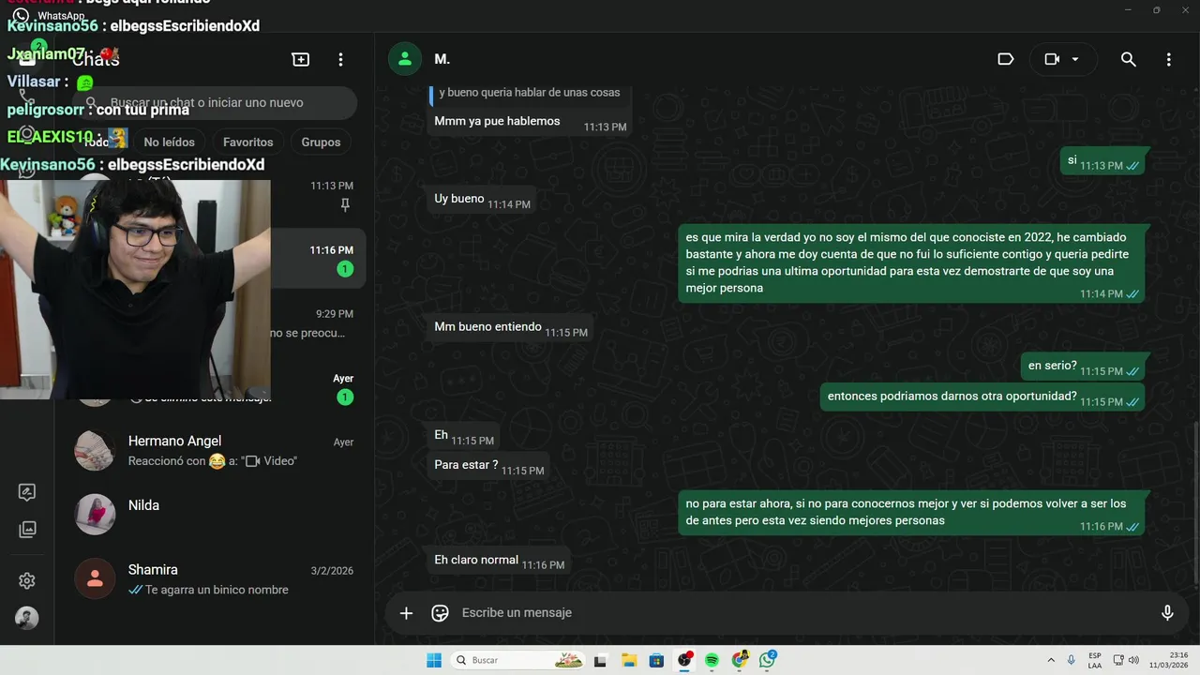Record a voice message with microphone
Viewport: 1200px width, 675px height.
click(1167, 613)
